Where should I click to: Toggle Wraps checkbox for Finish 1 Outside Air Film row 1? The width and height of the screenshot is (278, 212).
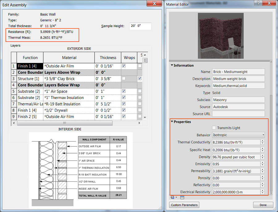(124, 66)
